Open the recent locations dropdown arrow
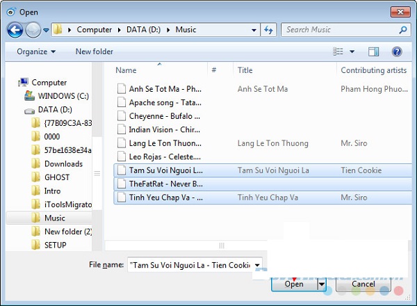 coord(46,31)
